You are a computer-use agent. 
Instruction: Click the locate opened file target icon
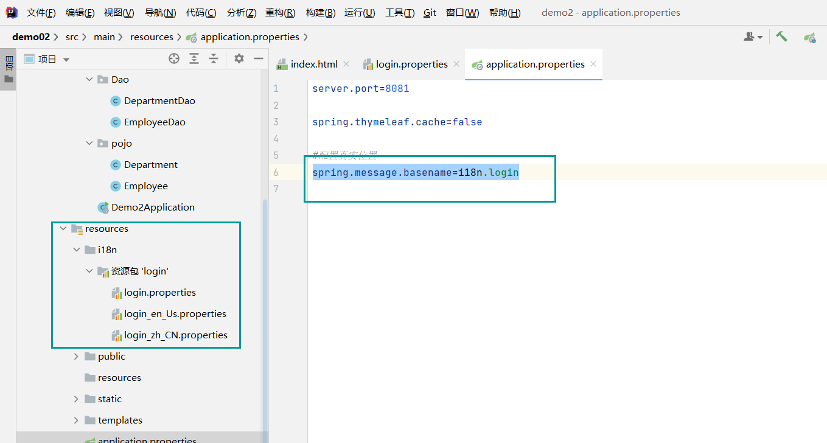(x=174, y=58)
